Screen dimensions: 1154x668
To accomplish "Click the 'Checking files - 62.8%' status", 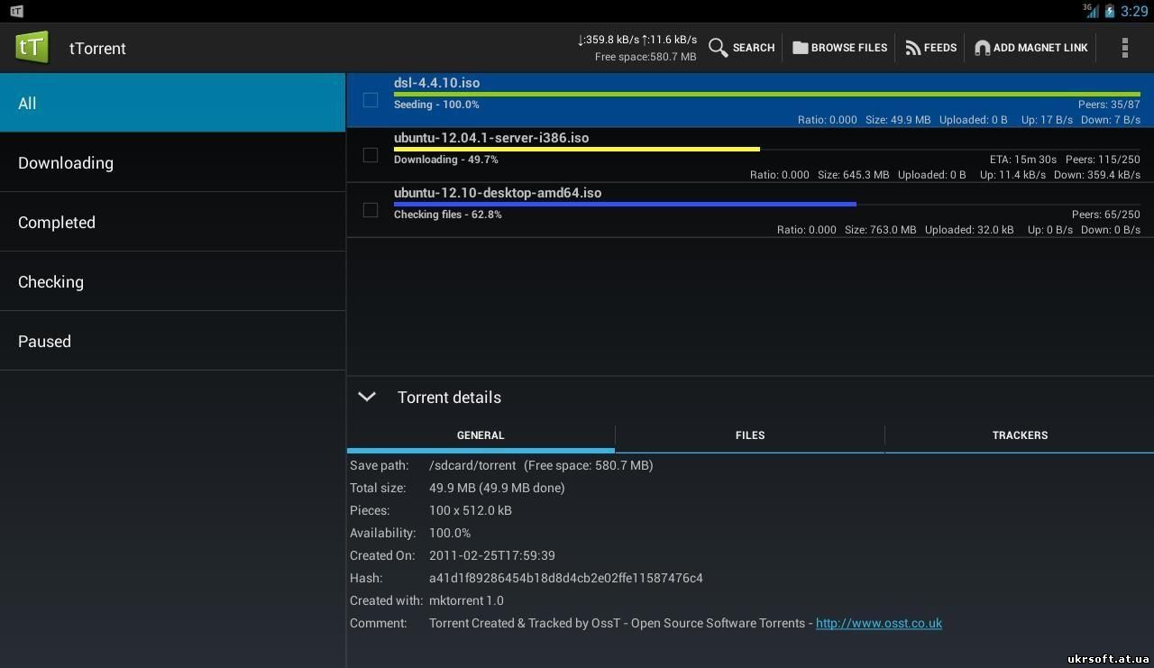I will [x=448, y=215].
